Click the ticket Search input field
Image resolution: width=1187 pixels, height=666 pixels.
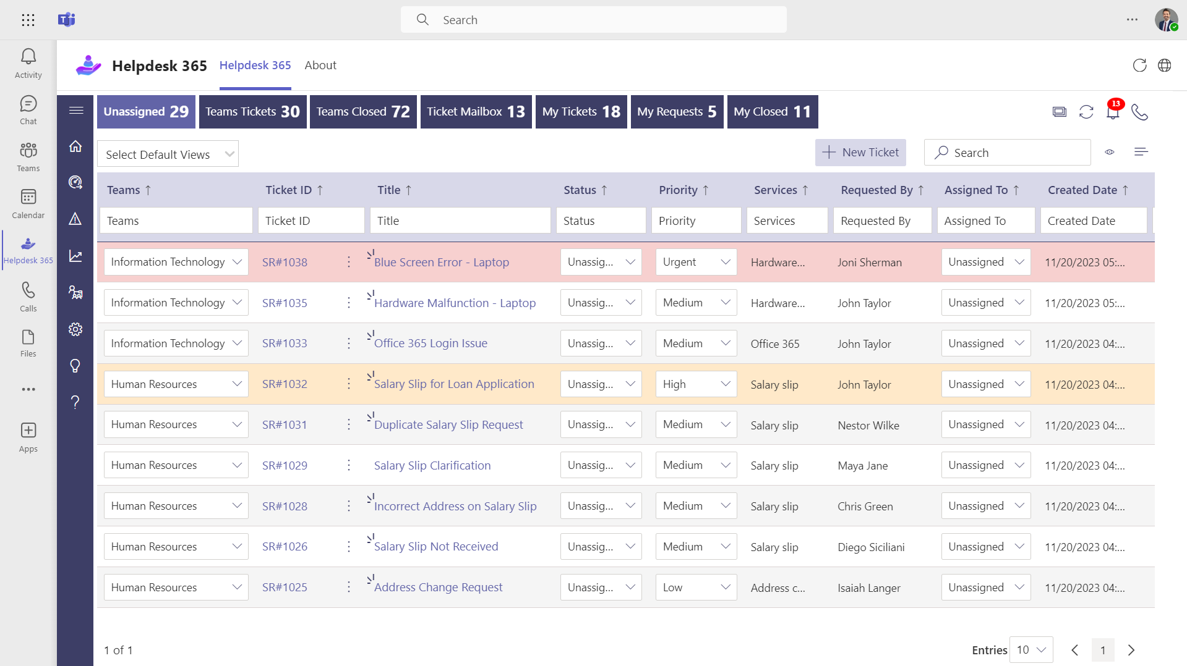[x=1008, y=153]
